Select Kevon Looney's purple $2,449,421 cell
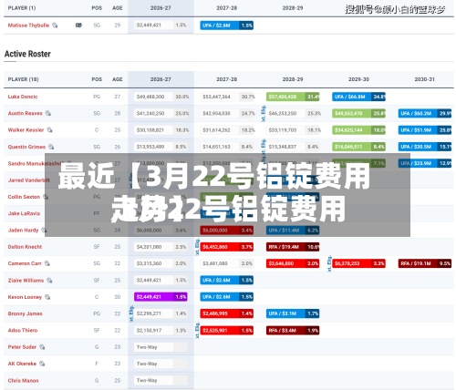456x390 pixels. coord(161,297)
